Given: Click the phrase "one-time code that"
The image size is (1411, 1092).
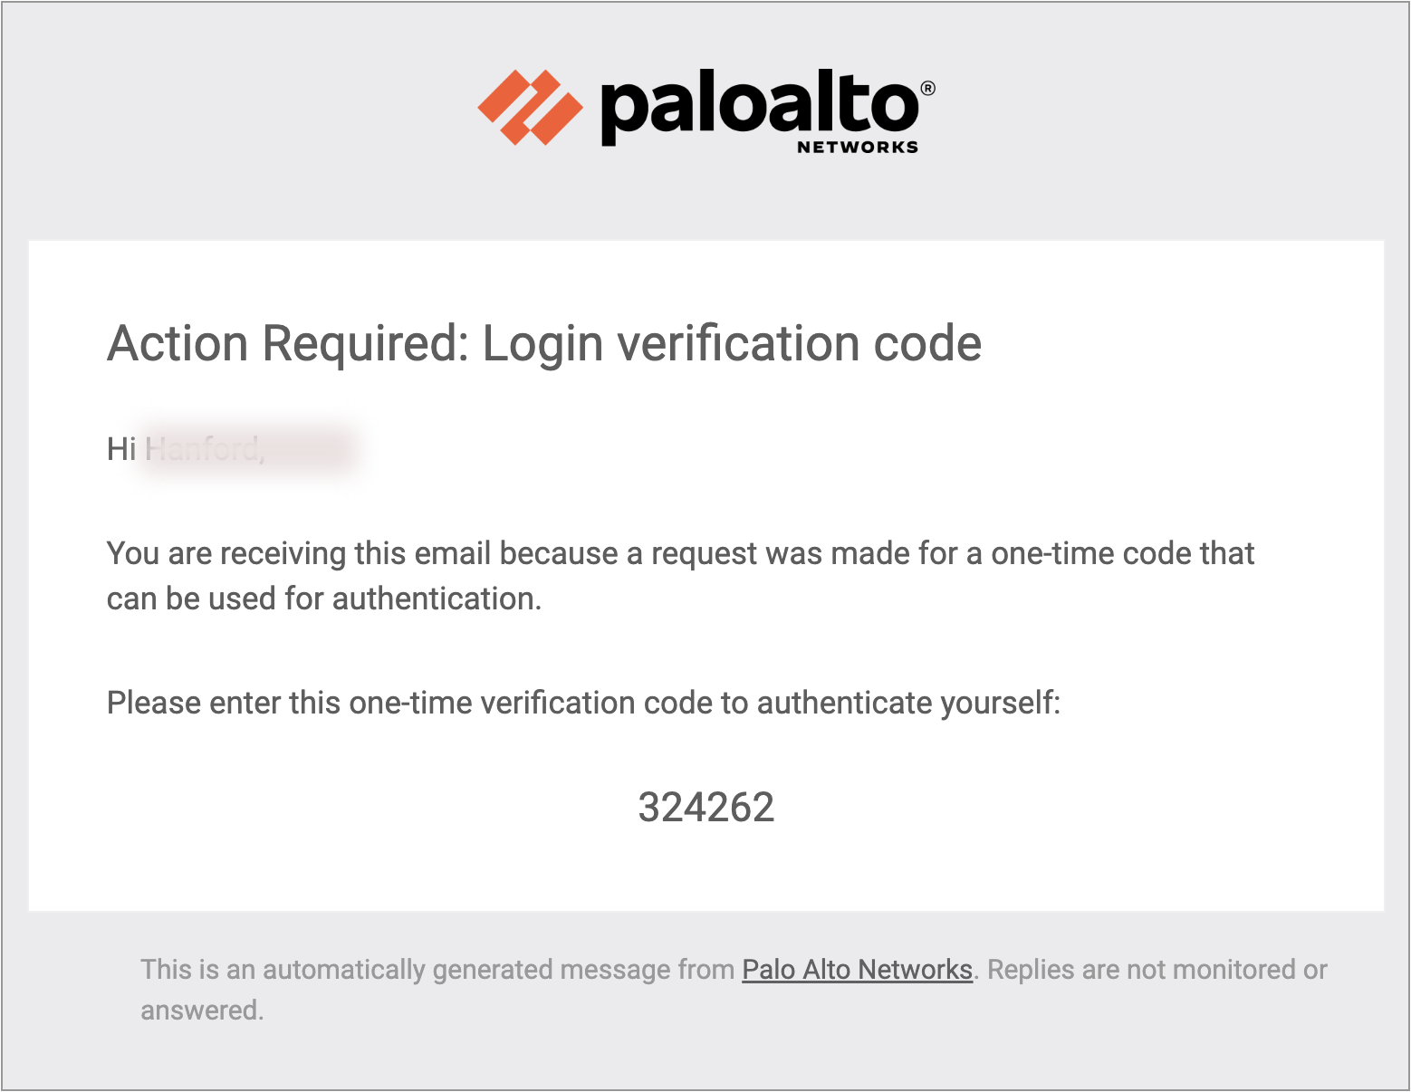Looking at the screenshot, I should click(1122, 553).
